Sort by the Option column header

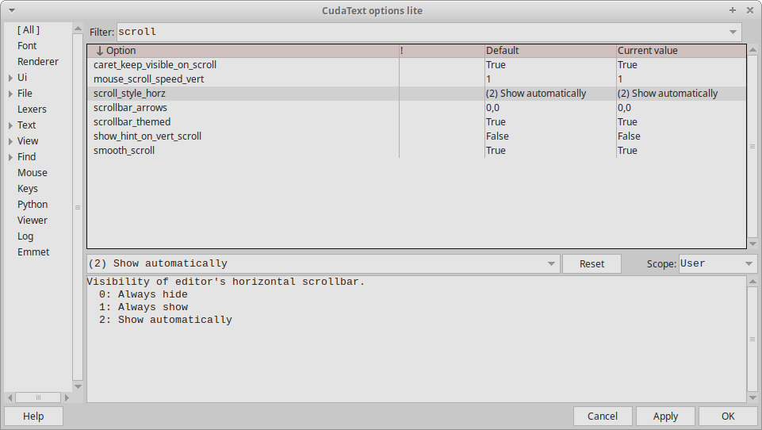pos(243,51)
